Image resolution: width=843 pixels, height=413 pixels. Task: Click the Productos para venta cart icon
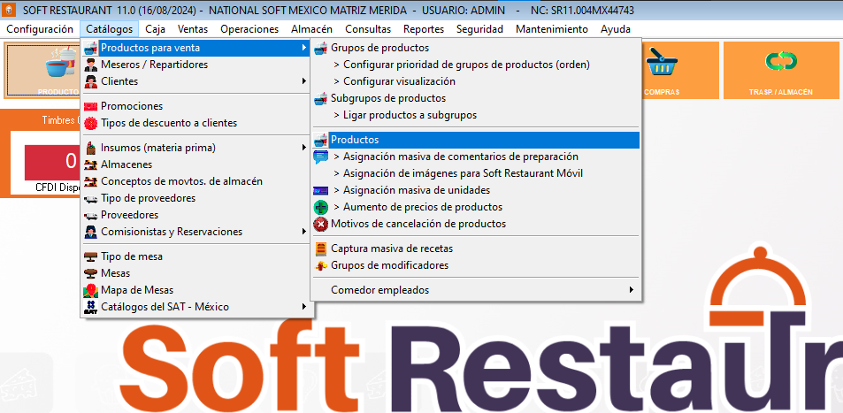pyautogui.click(x=91, y=48)
